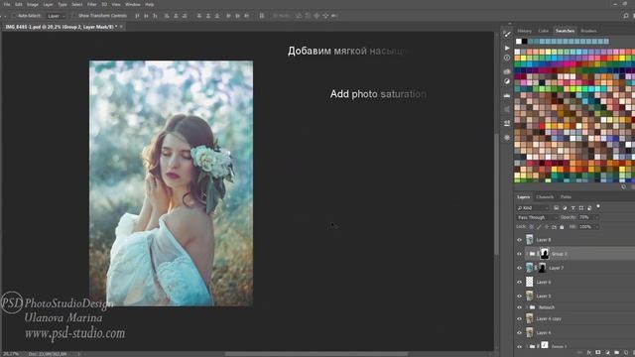Hide Layer 8 with eye icon
Screen dimensions: 635x357
(520, 240)
